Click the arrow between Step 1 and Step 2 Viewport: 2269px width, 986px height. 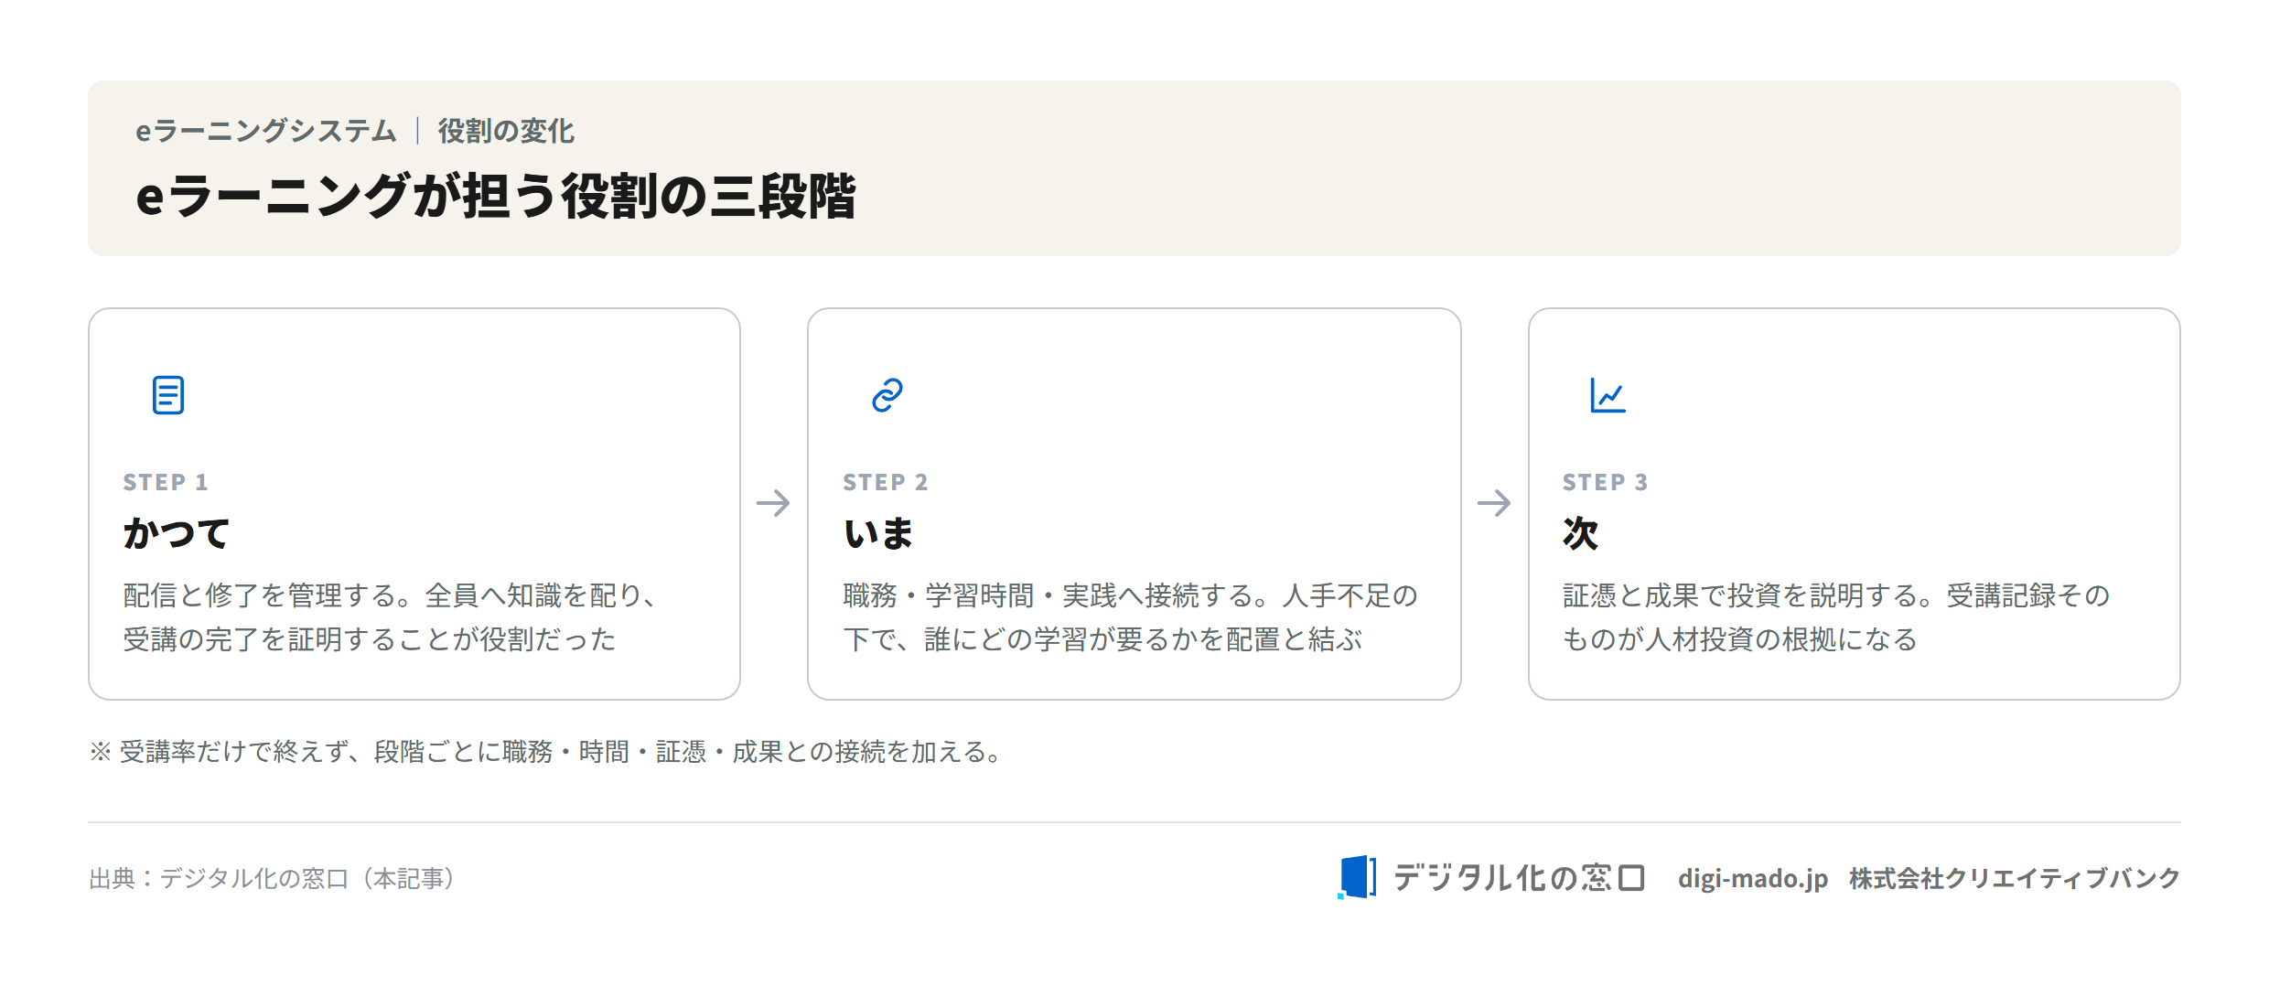coord(773,503)
